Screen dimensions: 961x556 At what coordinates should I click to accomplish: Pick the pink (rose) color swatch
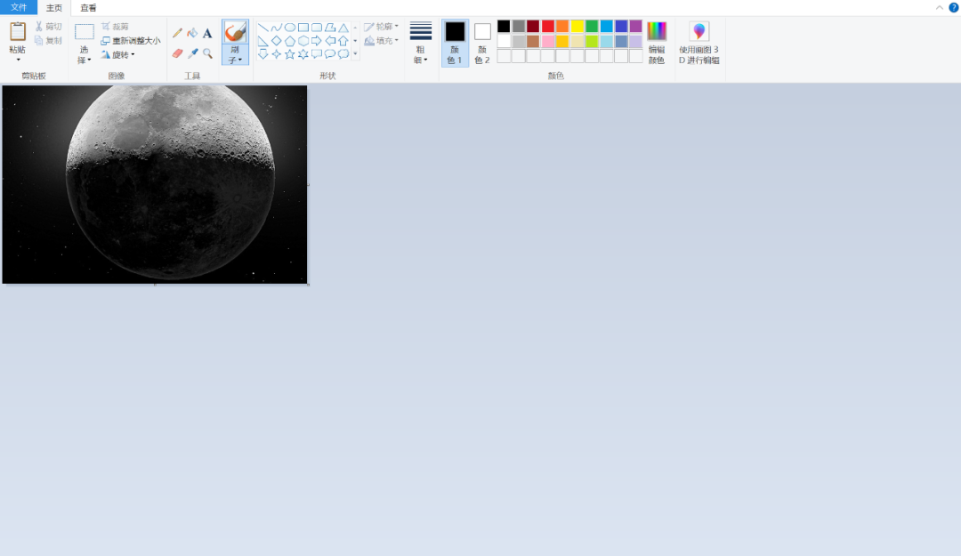click(x=548, y=41)
